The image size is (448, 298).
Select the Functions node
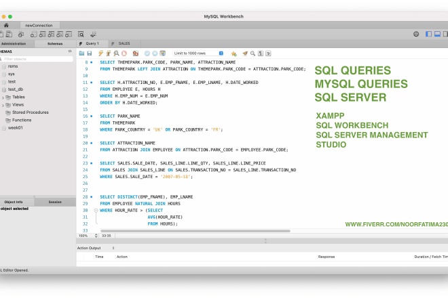pos(22,120)
